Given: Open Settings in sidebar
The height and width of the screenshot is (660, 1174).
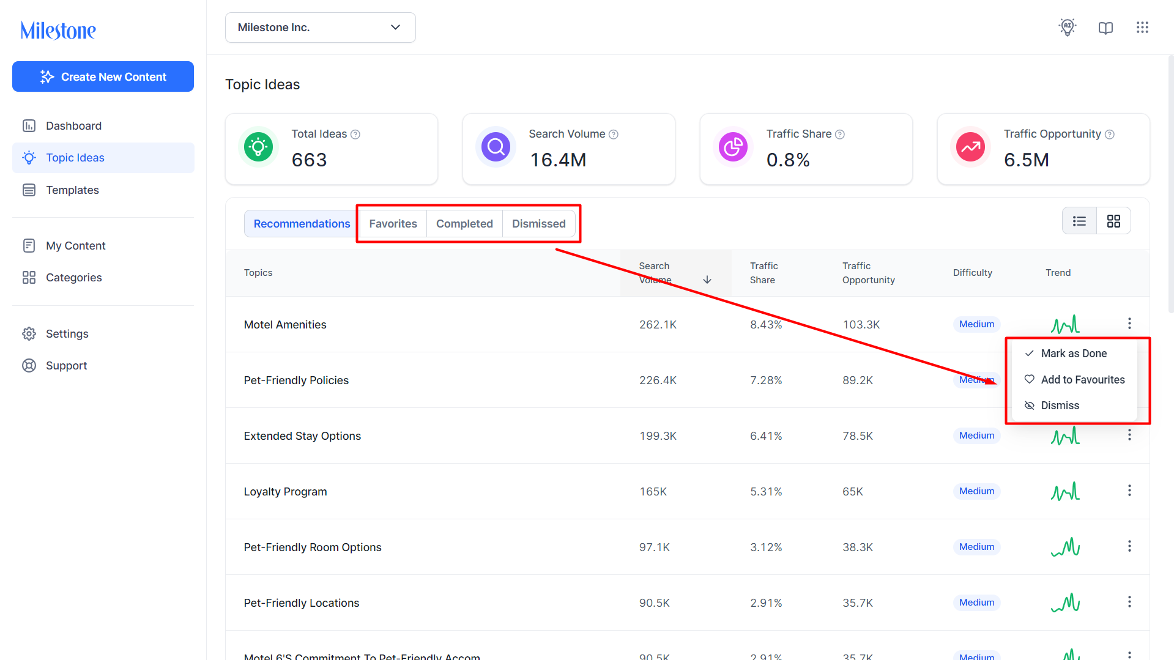Looking at the screenshot, I should click(103, 334).
